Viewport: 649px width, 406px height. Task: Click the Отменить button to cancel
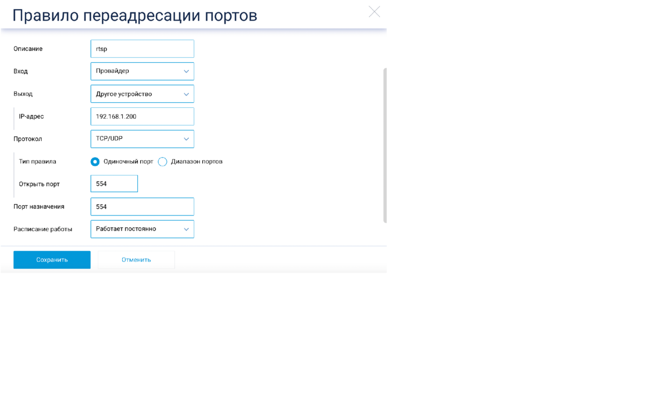click(x=136, y=259)
